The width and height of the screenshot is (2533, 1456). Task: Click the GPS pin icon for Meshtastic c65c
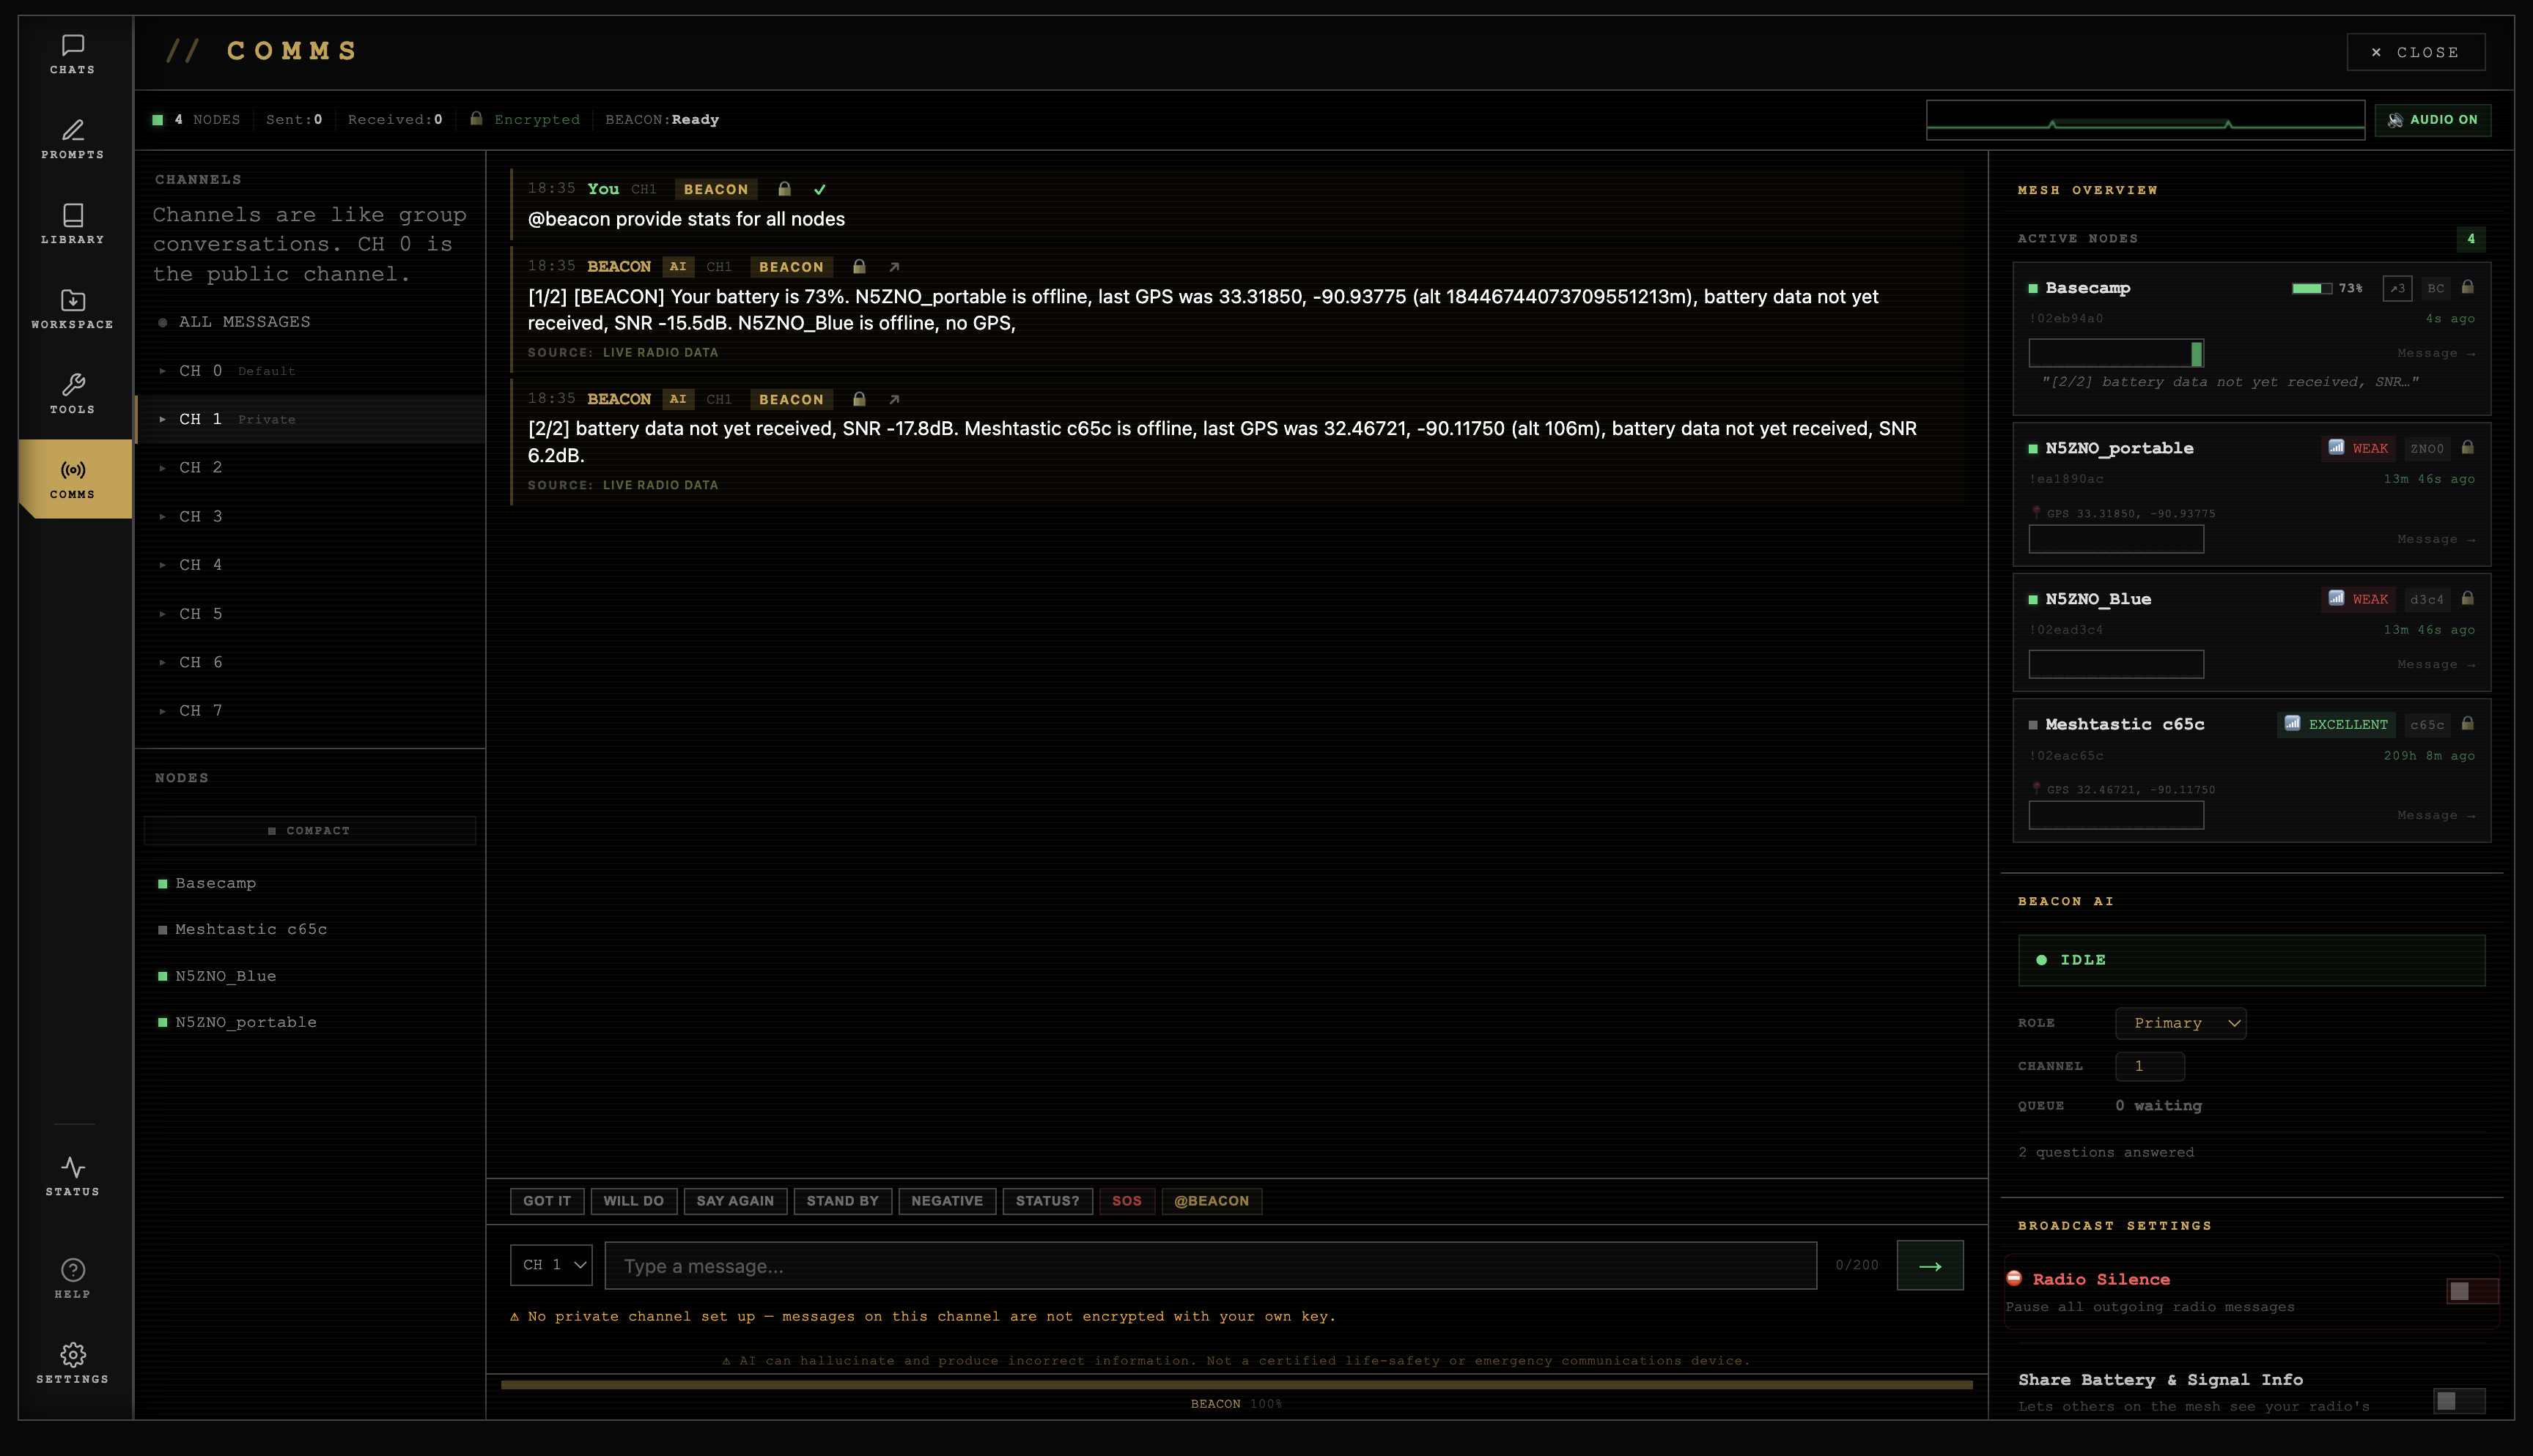2036,789
